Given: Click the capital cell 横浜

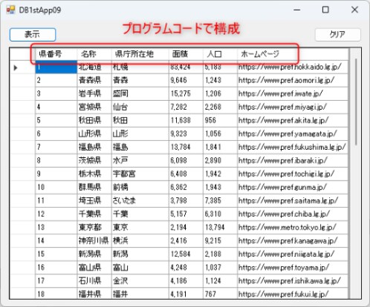Looking at the screenshot, I should point(140,240).
